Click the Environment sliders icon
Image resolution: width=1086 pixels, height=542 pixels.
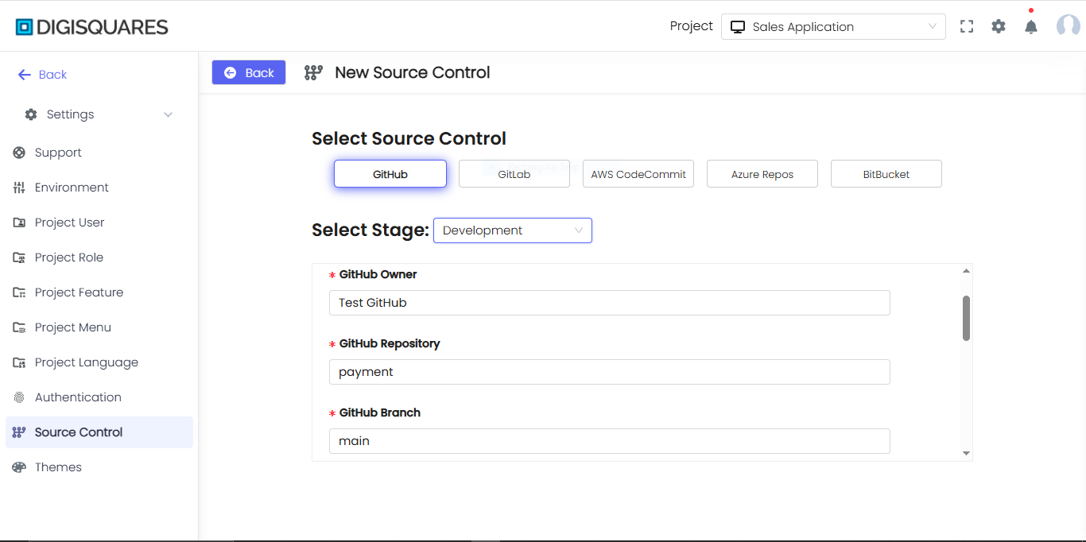pos(19,188)
